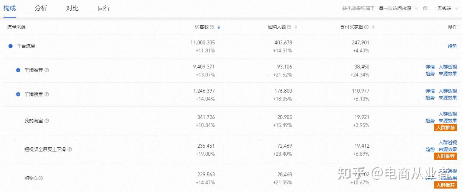Screen dimensions: 462x192
Task: Click help icon next to 我的淘宝
Action: [47, 121]
